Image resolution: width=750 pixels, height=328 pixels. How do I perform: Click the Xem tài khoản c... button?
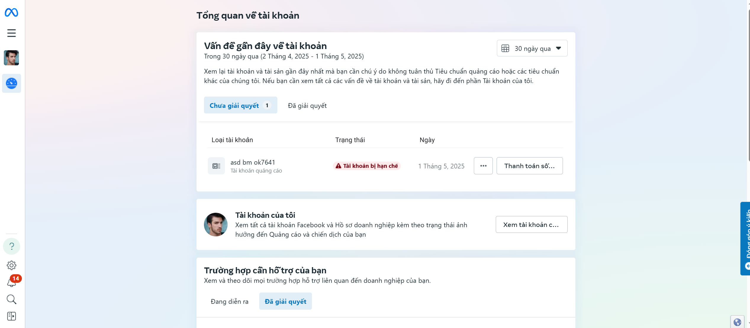[531, 225]
